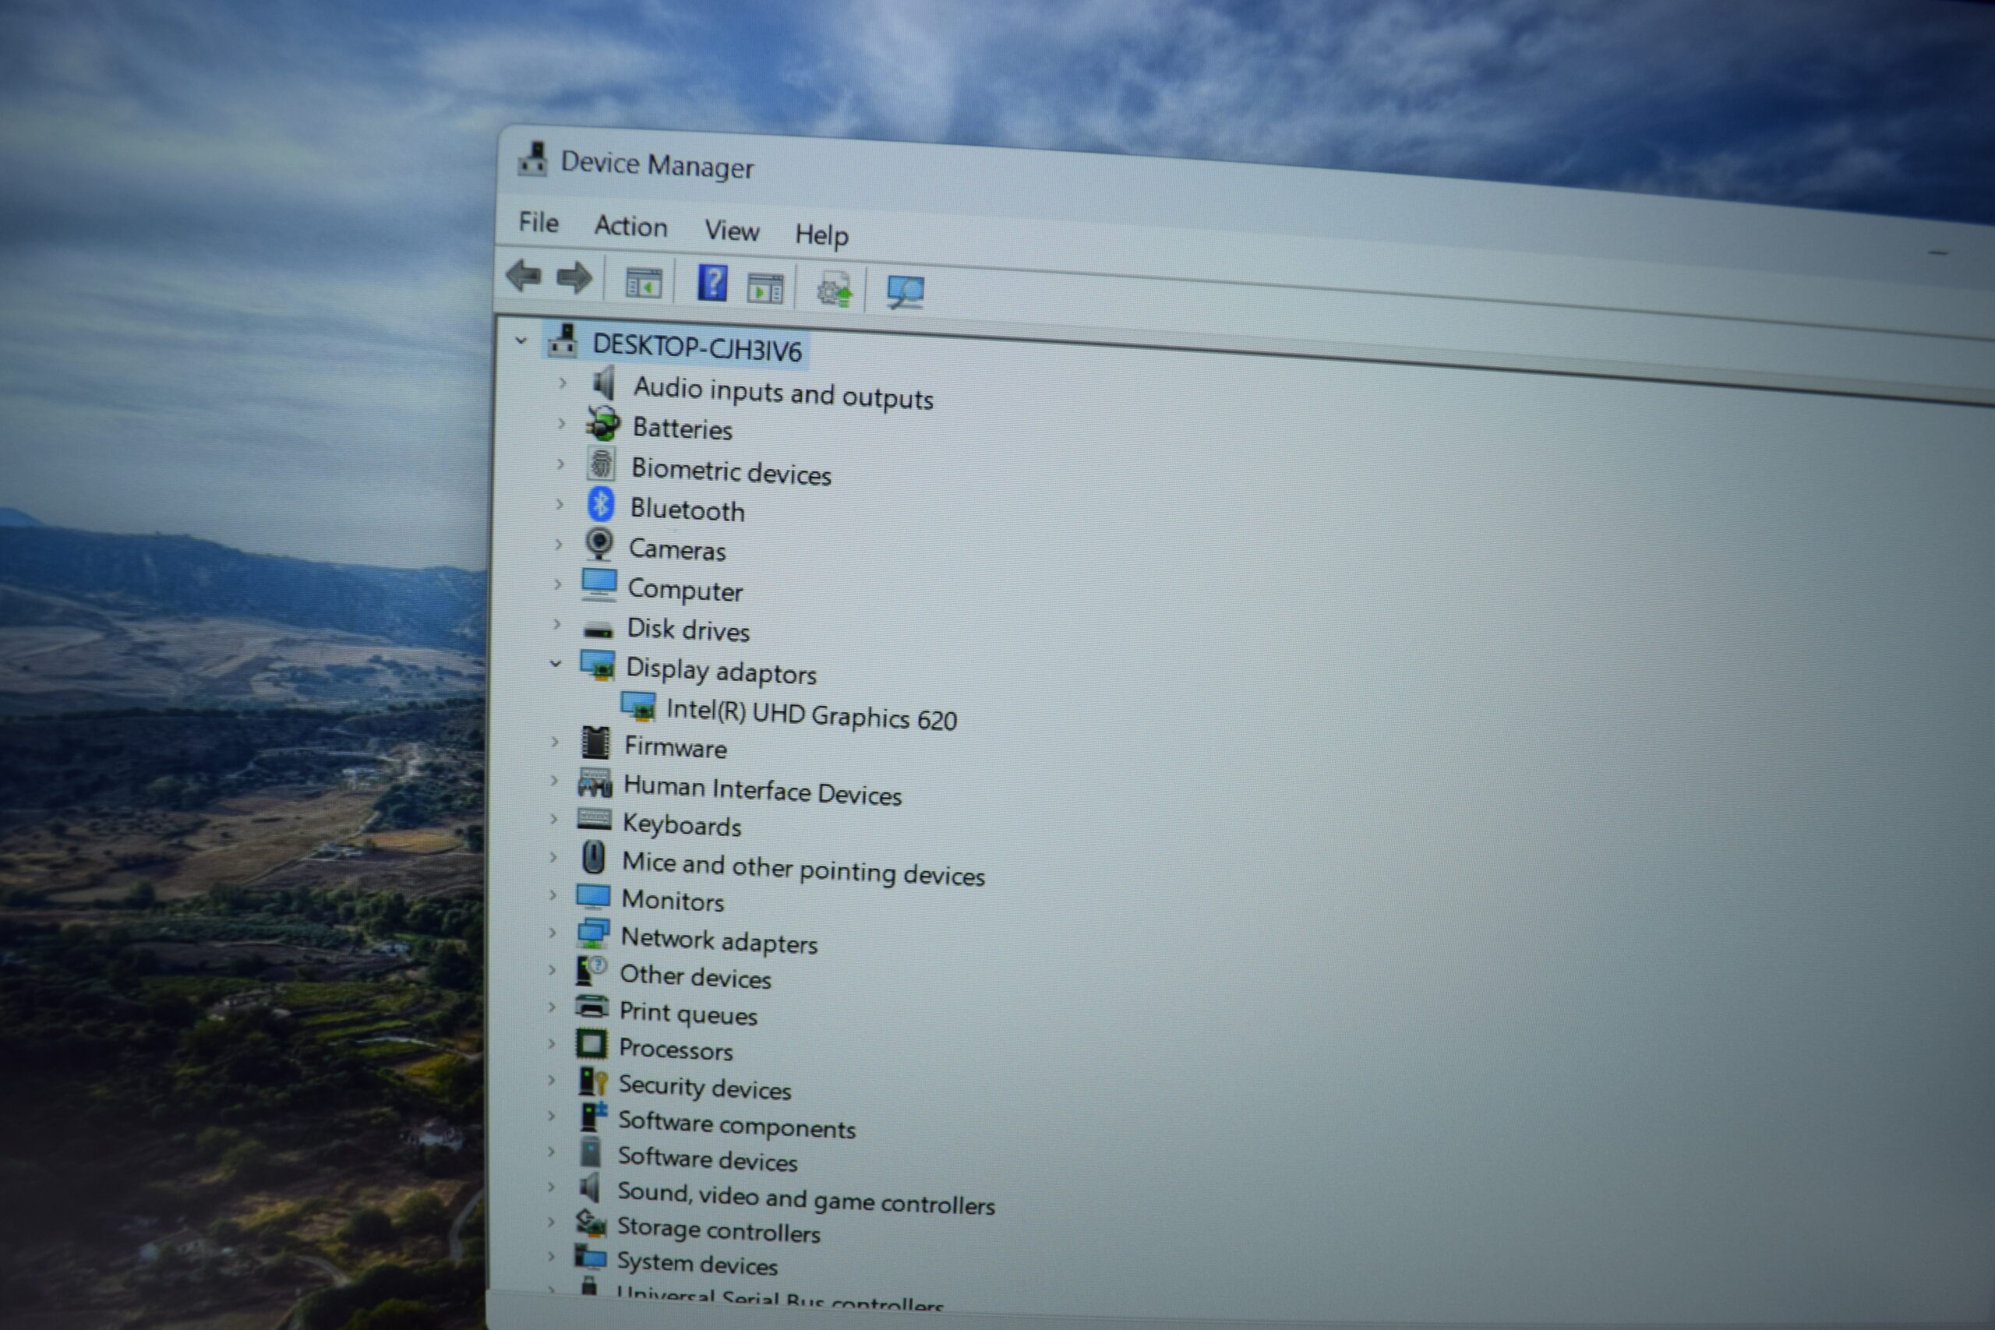Click the Security devices key icon
The width and height of the screenshot is (1995, 1330).
coord(593,1081)
